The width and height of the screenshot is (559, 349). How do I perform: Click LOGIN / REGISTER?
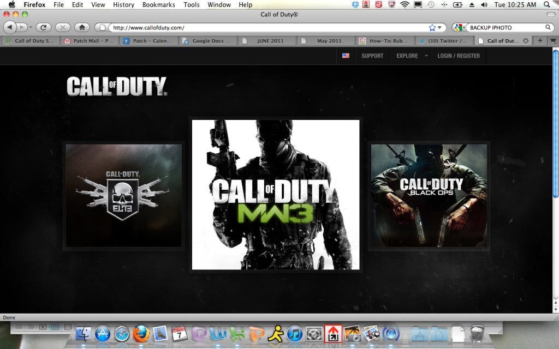pos(459,56)
